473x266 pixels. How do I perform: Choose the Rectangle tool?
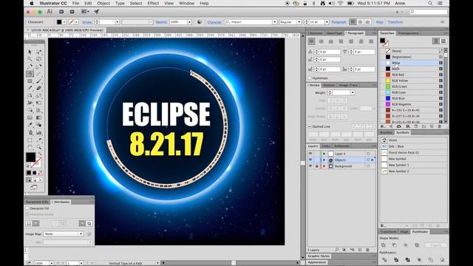30,81
